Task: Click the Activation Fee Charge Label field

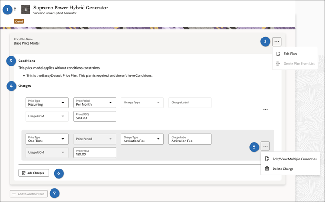Action: 190,139
